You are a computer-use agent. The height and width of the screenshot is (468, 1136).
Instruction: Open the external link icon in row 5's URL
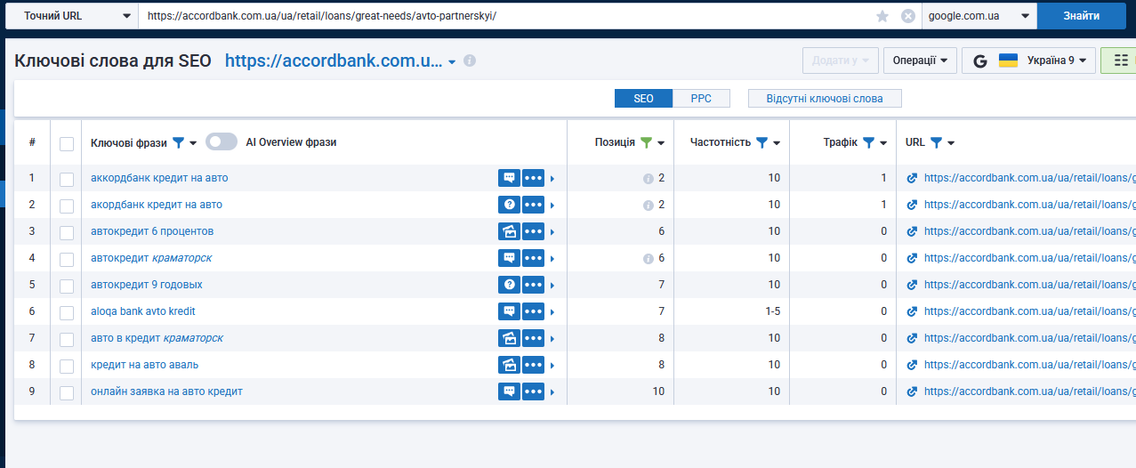coord(912,285)
